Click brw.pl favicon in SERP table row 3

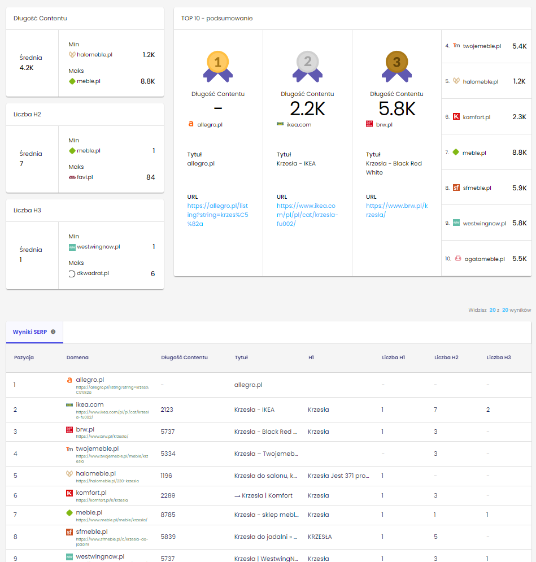point(69,430)
